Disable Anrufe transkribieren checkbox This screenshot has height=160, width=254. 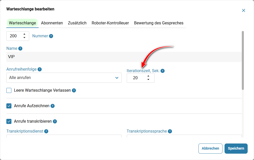click(x=9, y=121)
